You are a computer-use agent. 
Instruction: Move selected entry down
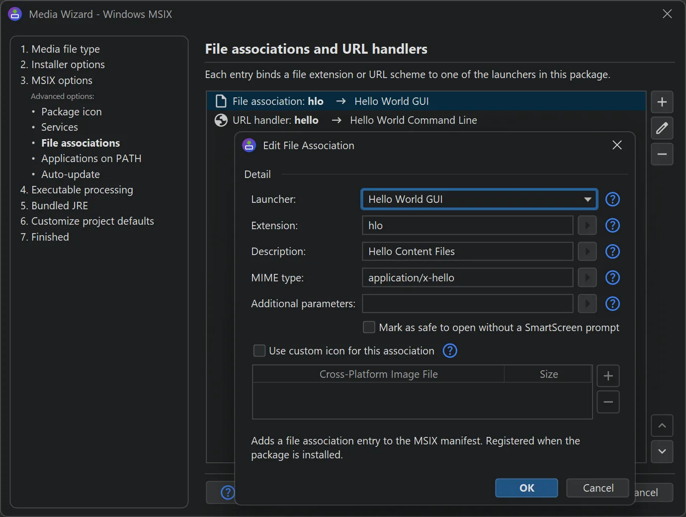(662, 451)
